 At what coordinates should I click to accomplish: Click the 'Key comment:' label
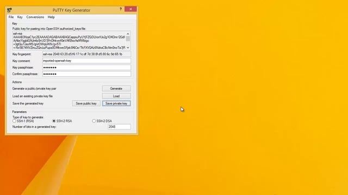21,61
